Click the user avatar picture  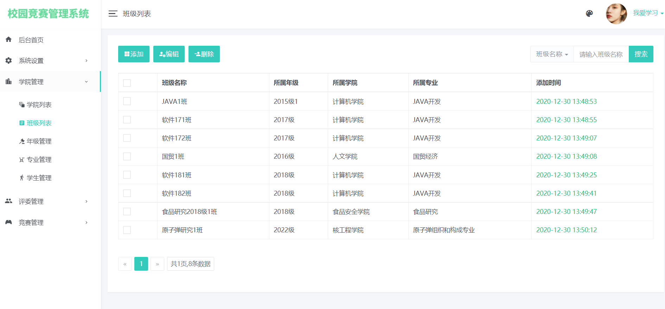point(616,14)
